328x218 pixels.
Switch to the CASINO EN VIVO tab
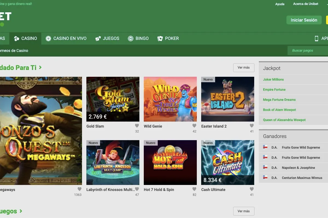point(66,39)
